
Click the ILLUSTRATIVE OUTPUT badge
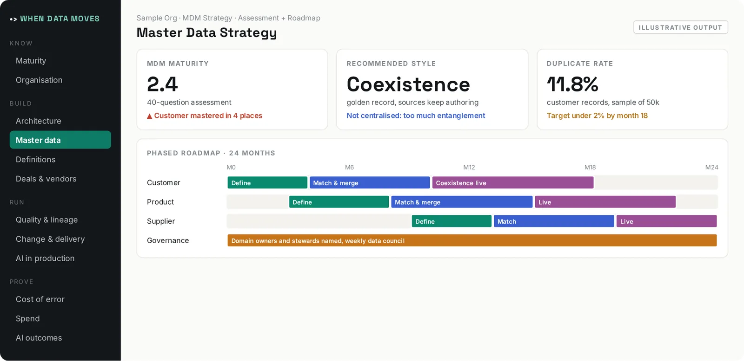pyautogui.click(x=681, y=27)
